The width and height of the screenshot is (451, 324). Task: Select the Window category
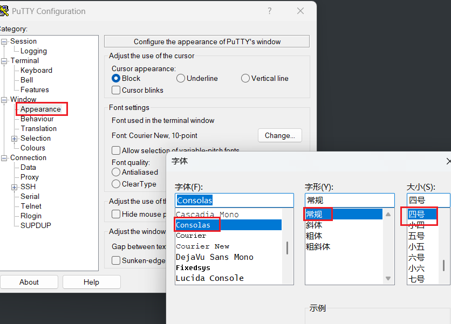(x=23, y=100)
